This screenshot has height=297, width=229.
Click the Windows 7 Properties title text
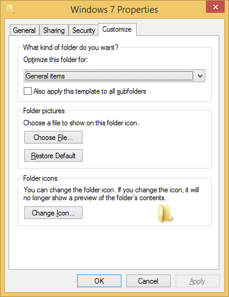click(114, 10)
